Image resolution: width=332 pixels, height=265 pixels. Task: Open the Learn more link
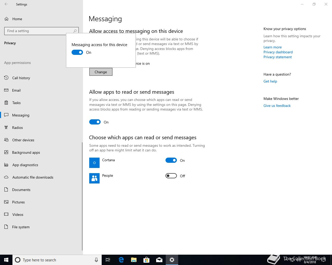click(x=272, y=47)
